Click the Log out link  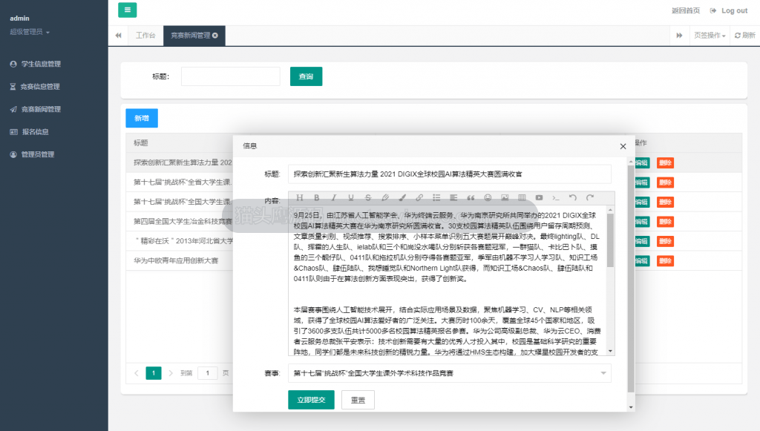pyautogui.click(x=729, y=10)
